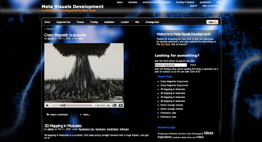Viewport: 262px width, 142px height.
Task: Click the equipment link in top header
Action: 205,2
